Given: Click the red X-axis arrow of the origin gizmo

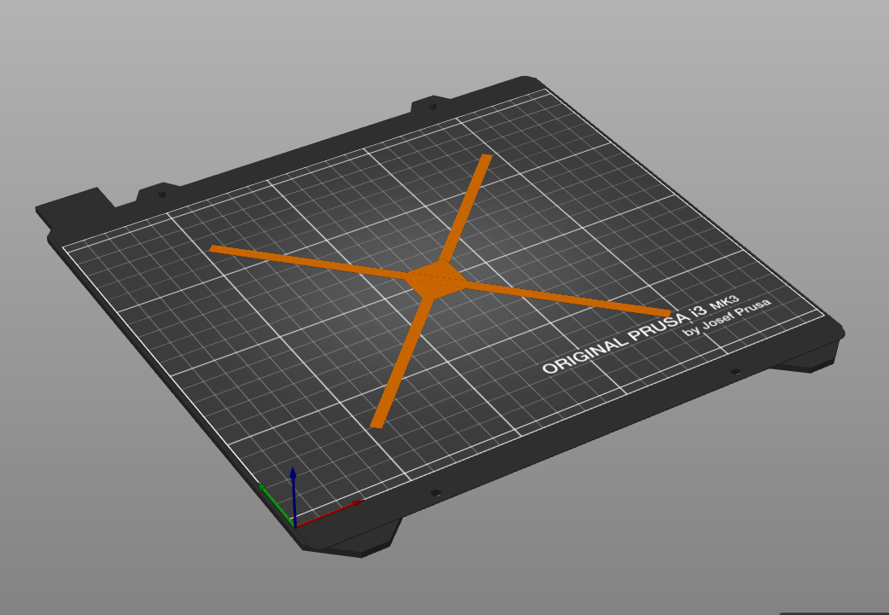Looking at the screenshot, I should (x=333, y=513).
